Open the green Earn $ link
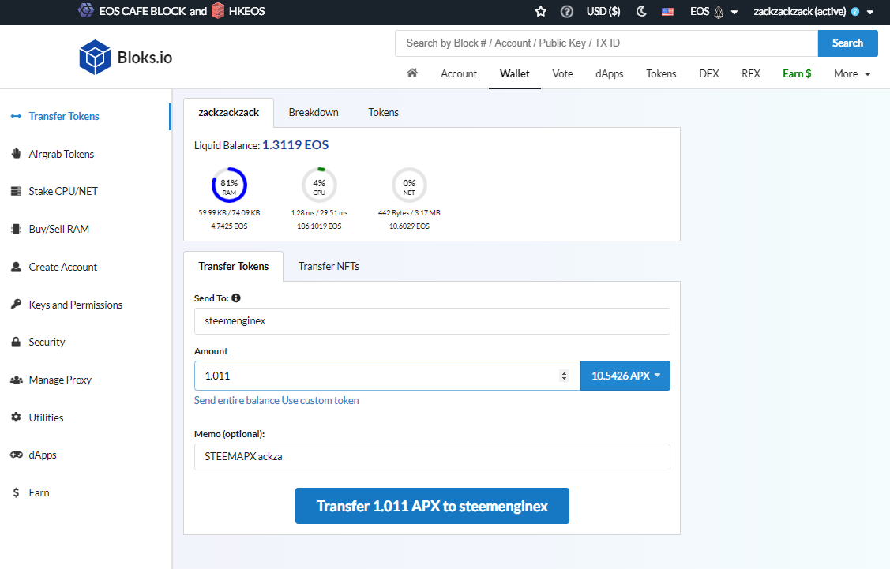 click(x=797, y=73)
